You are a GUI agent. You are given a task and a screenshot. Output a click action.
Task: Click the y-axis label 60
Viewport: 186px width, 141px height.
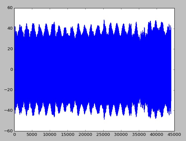tap(10, 8)
